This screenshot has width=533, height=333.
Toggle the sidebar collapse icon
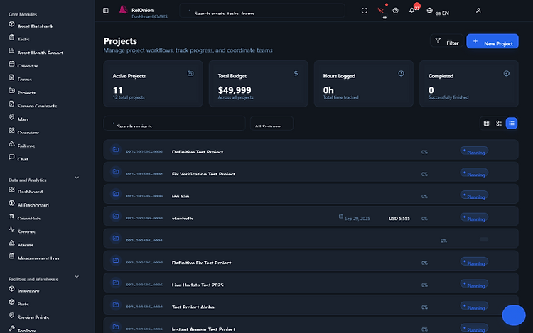tap(106, 11)
